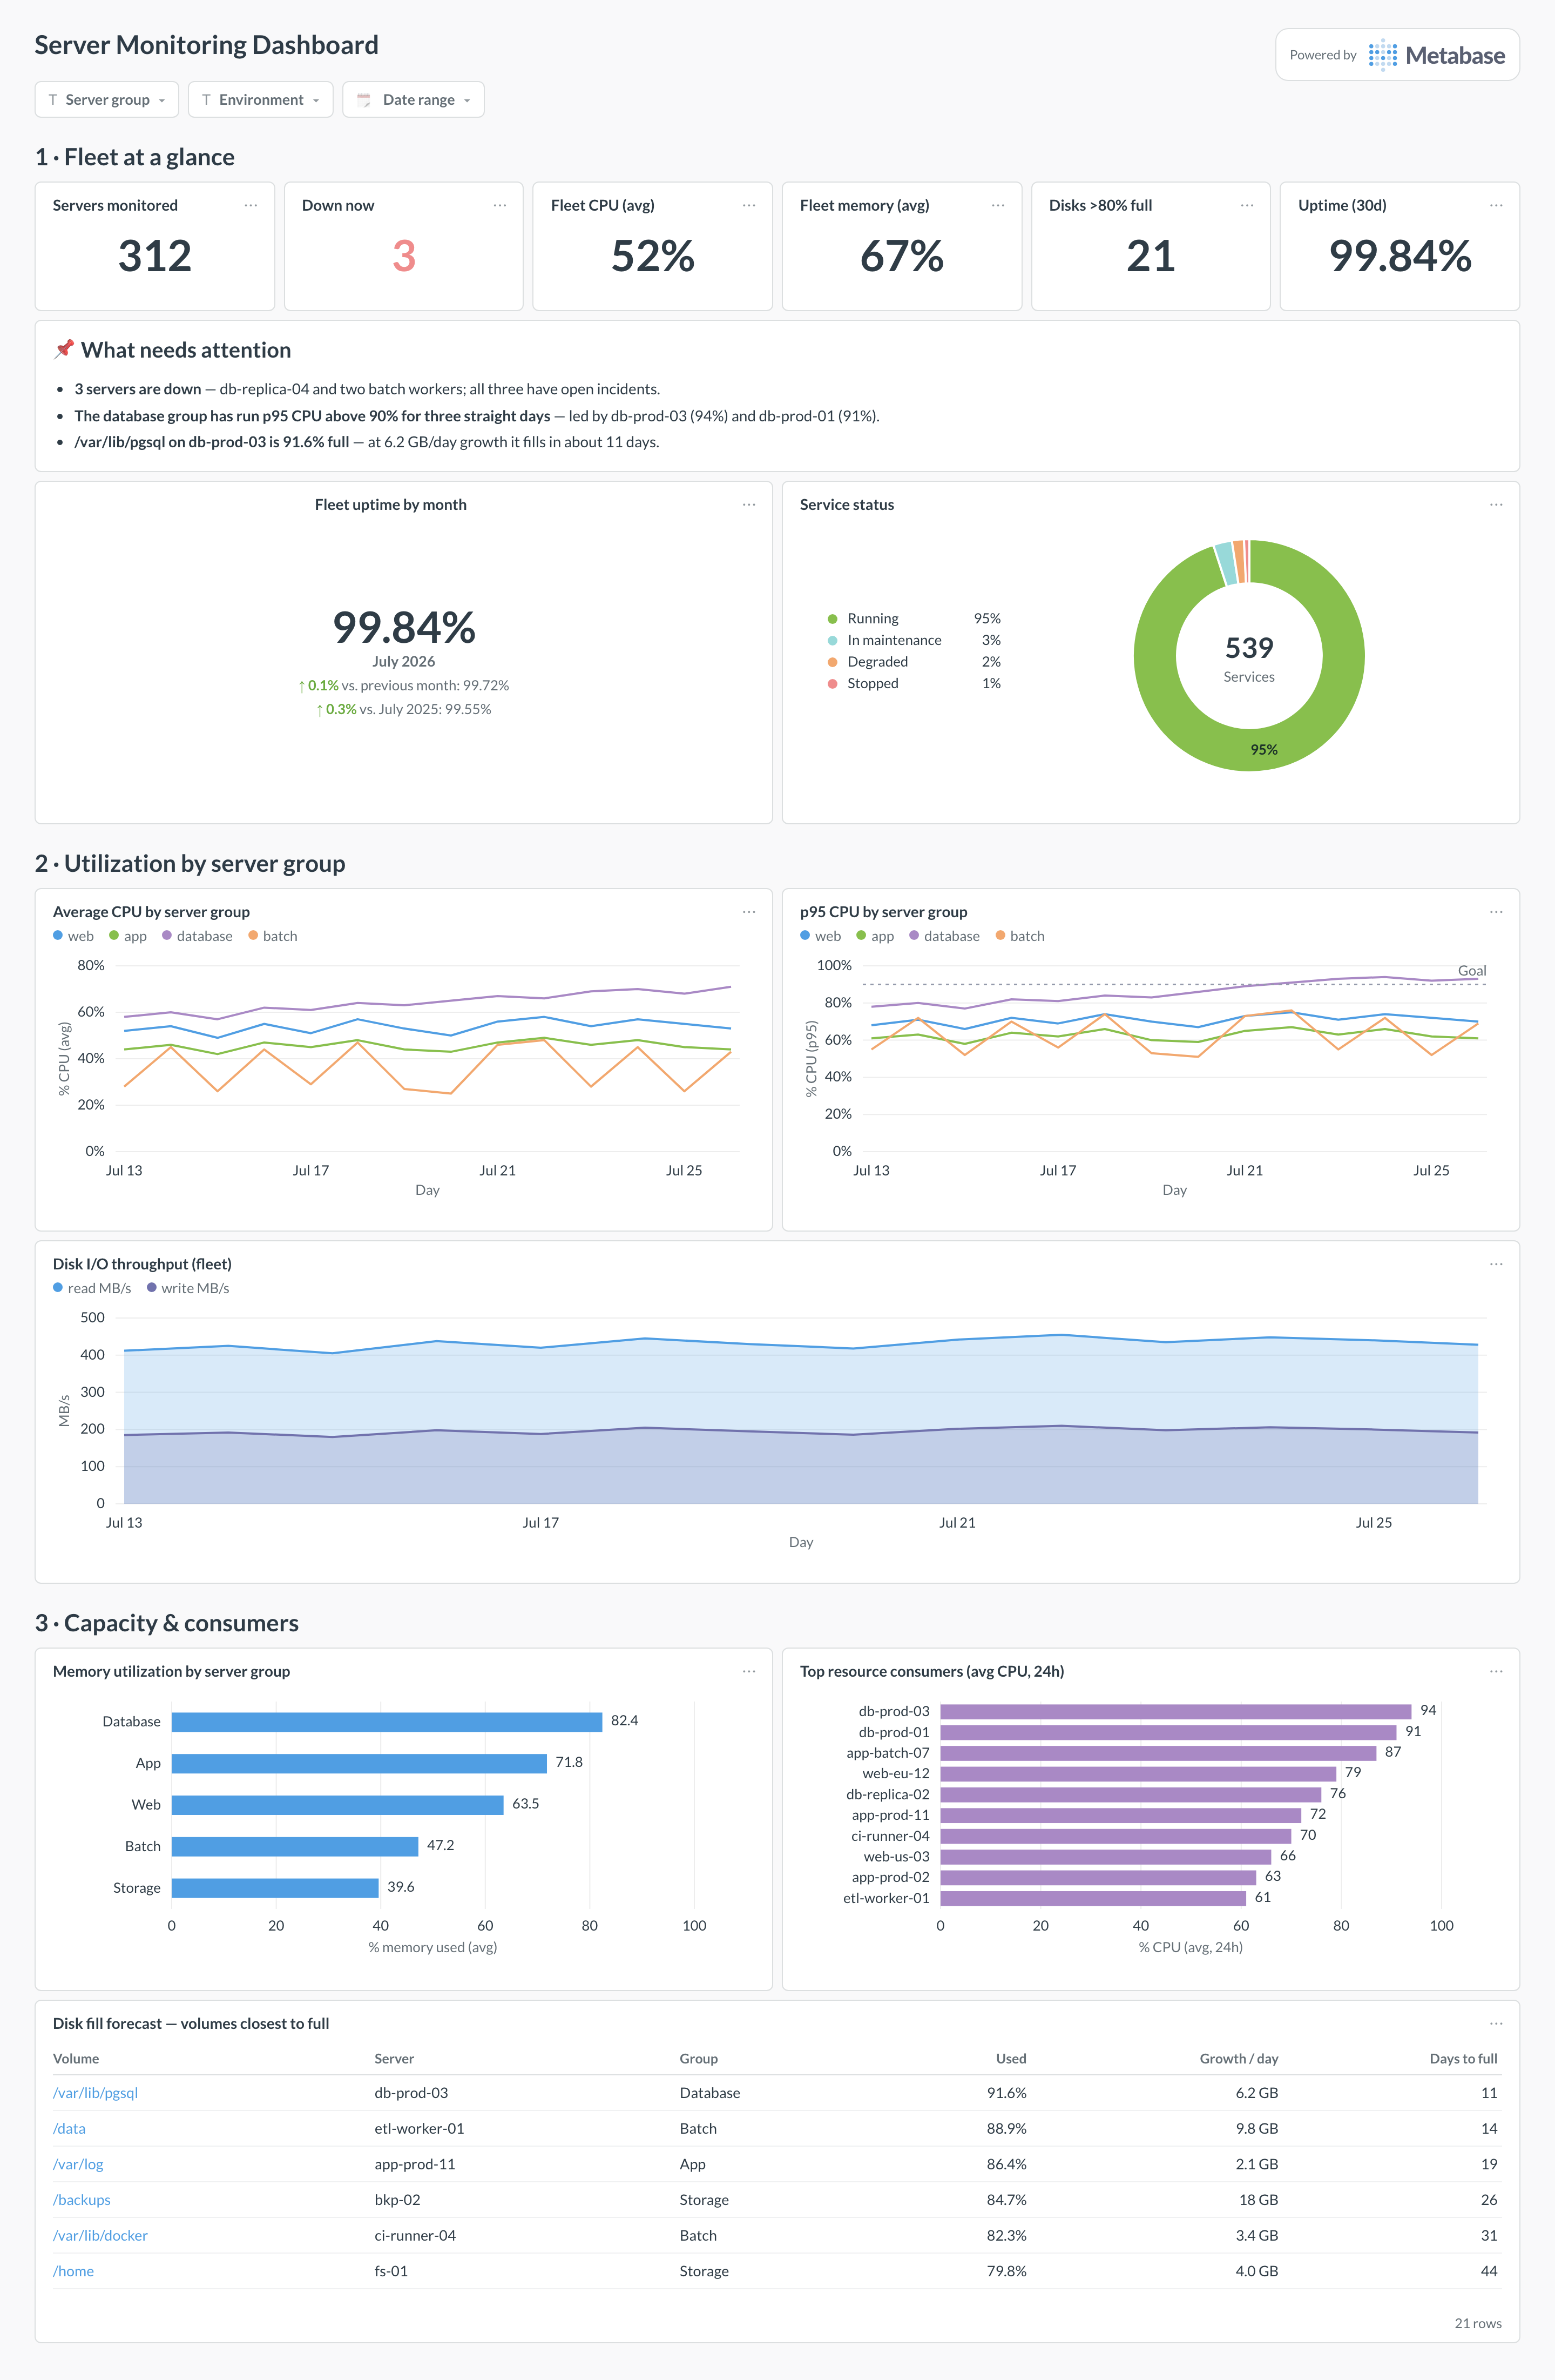Viewport: 1555px width, 2380px height.
Task: Toggle the database series in Average CPU legend
Action: [197, 936]
